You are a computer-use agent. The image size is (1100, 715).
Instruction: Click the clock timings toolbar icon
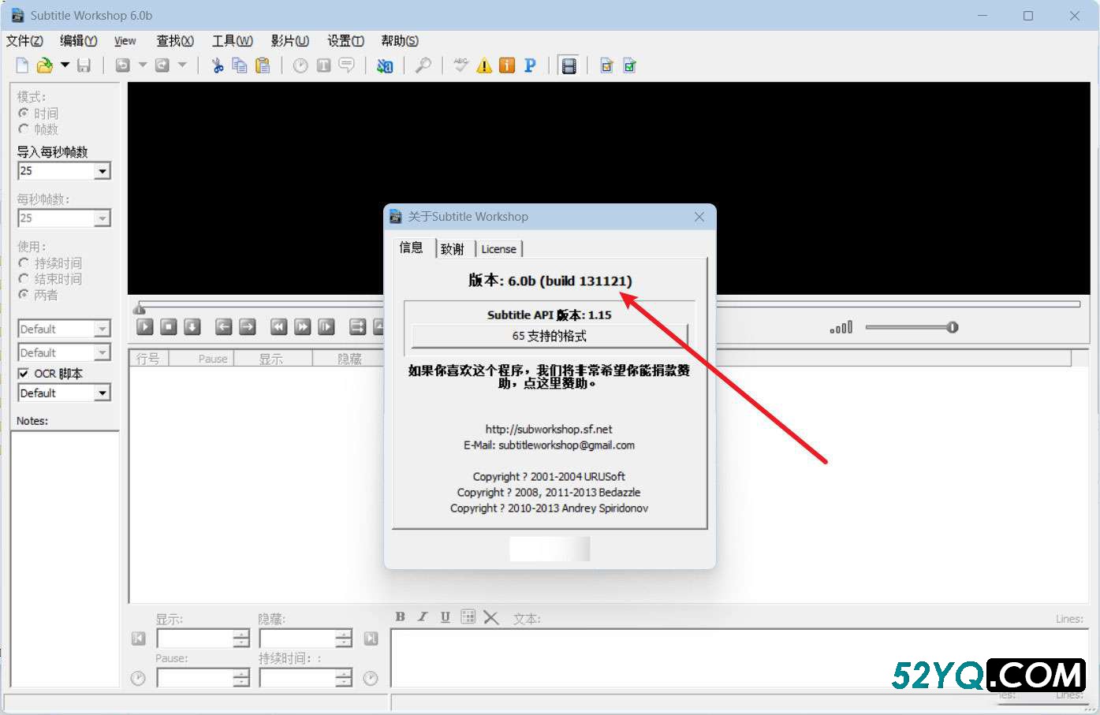(x=300, y=65)
